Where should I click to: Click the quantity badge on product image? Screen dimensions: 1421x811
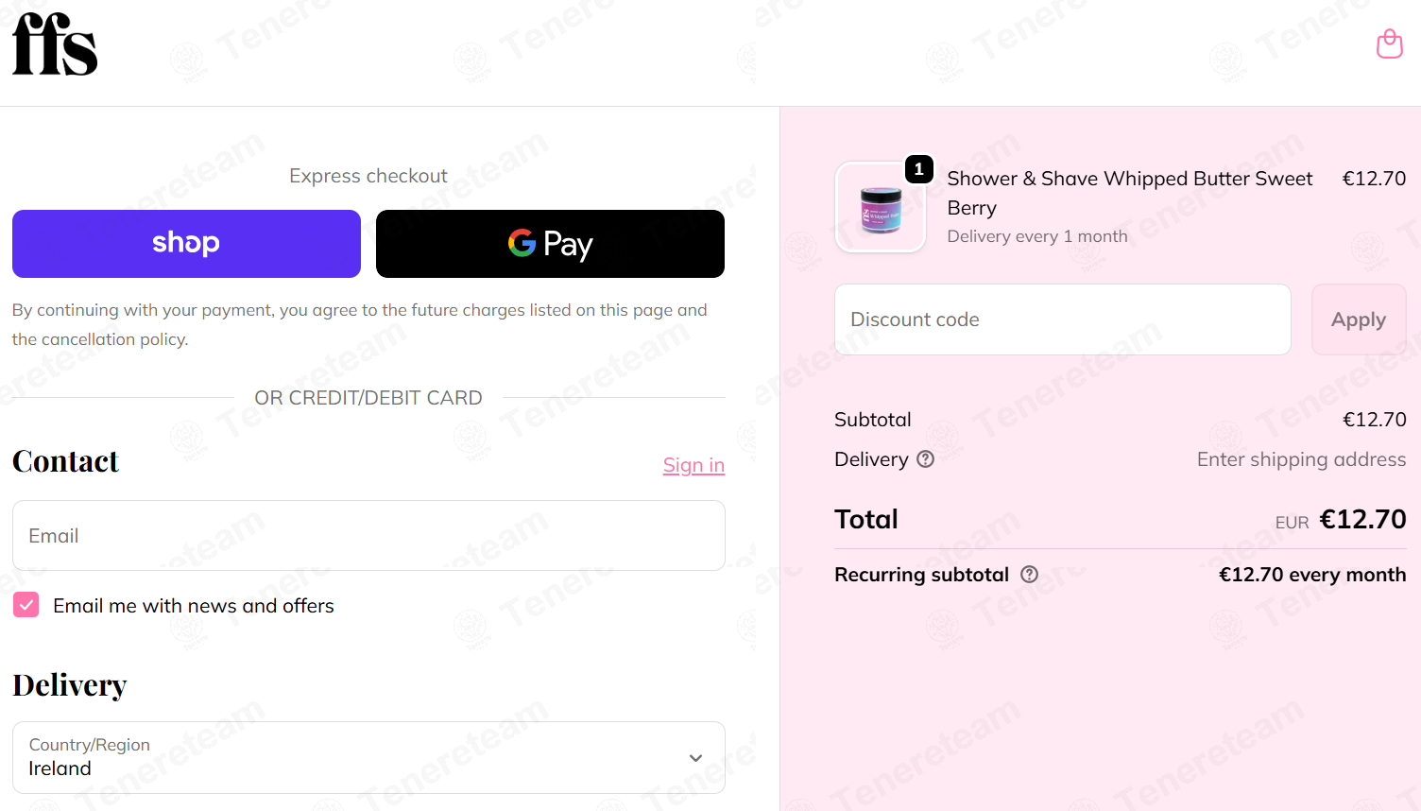[x=919, y=169]
